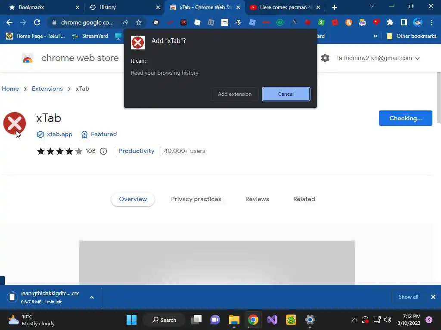Open the StreamYard bookmark
Screen dimensions: 441x330
(90, 36)
